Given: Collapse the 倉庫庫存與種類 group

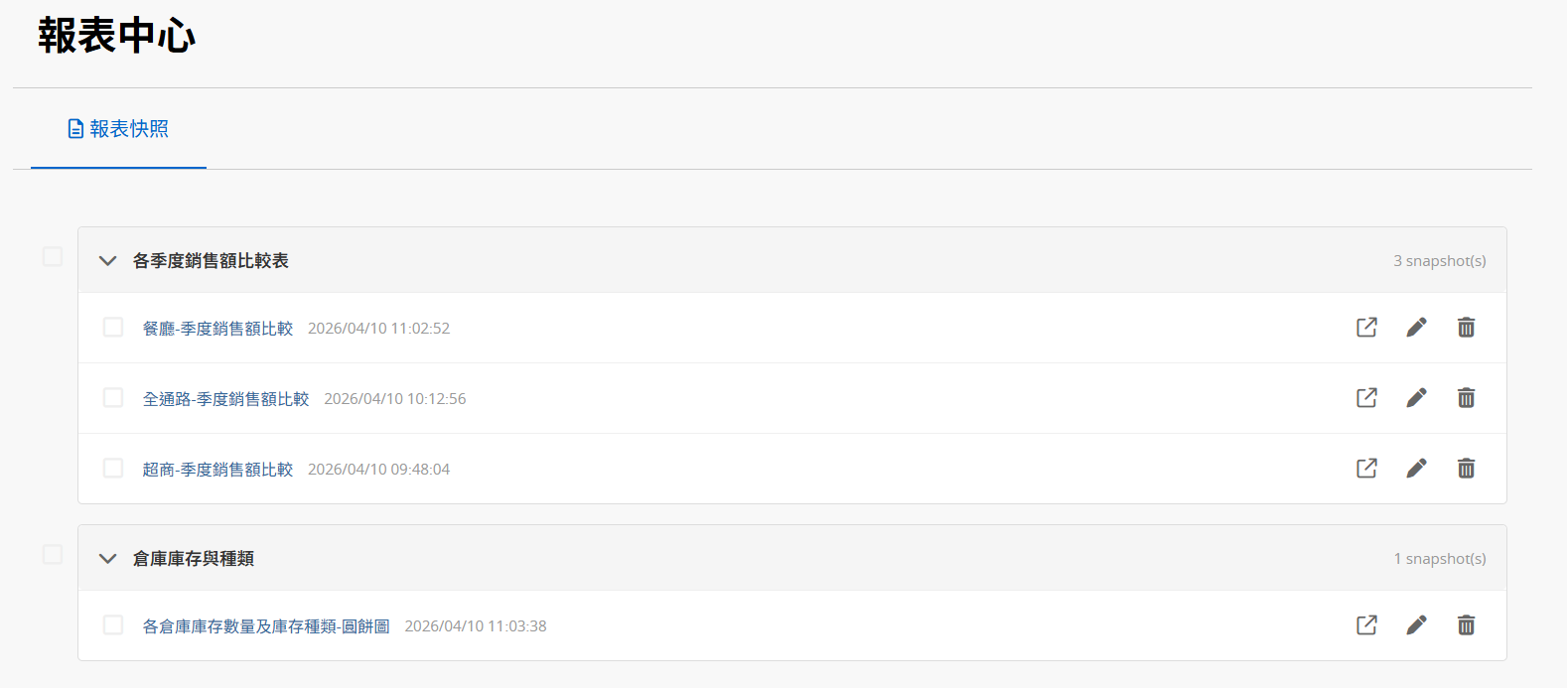Looking at the screenshot, I should 108,559.
